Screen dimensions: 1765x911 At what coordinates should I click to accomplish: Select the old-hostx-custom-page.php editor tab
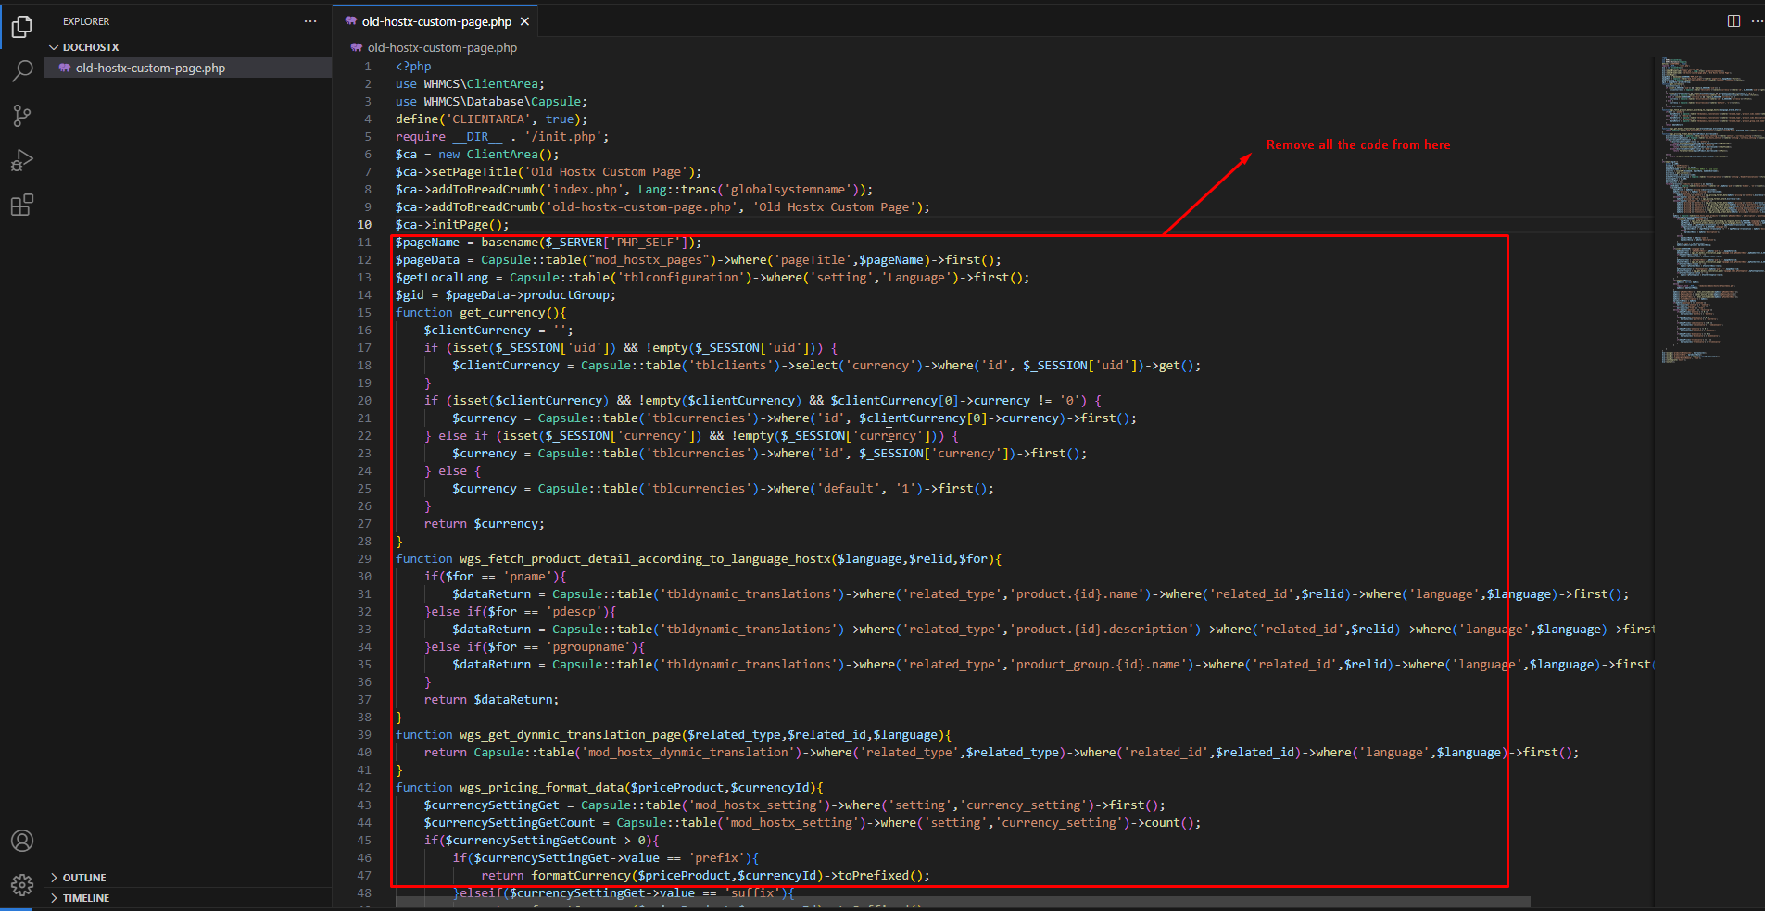[x=435, y=21]
